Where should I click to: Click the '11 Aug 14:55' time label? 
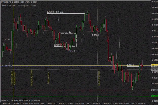point(118,103)
